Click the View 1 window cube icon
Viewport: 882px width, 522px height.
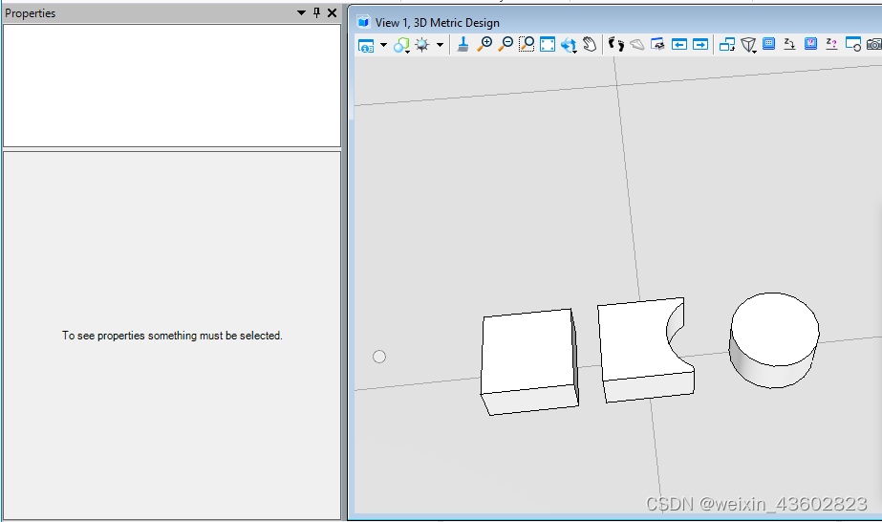(363, 22)
